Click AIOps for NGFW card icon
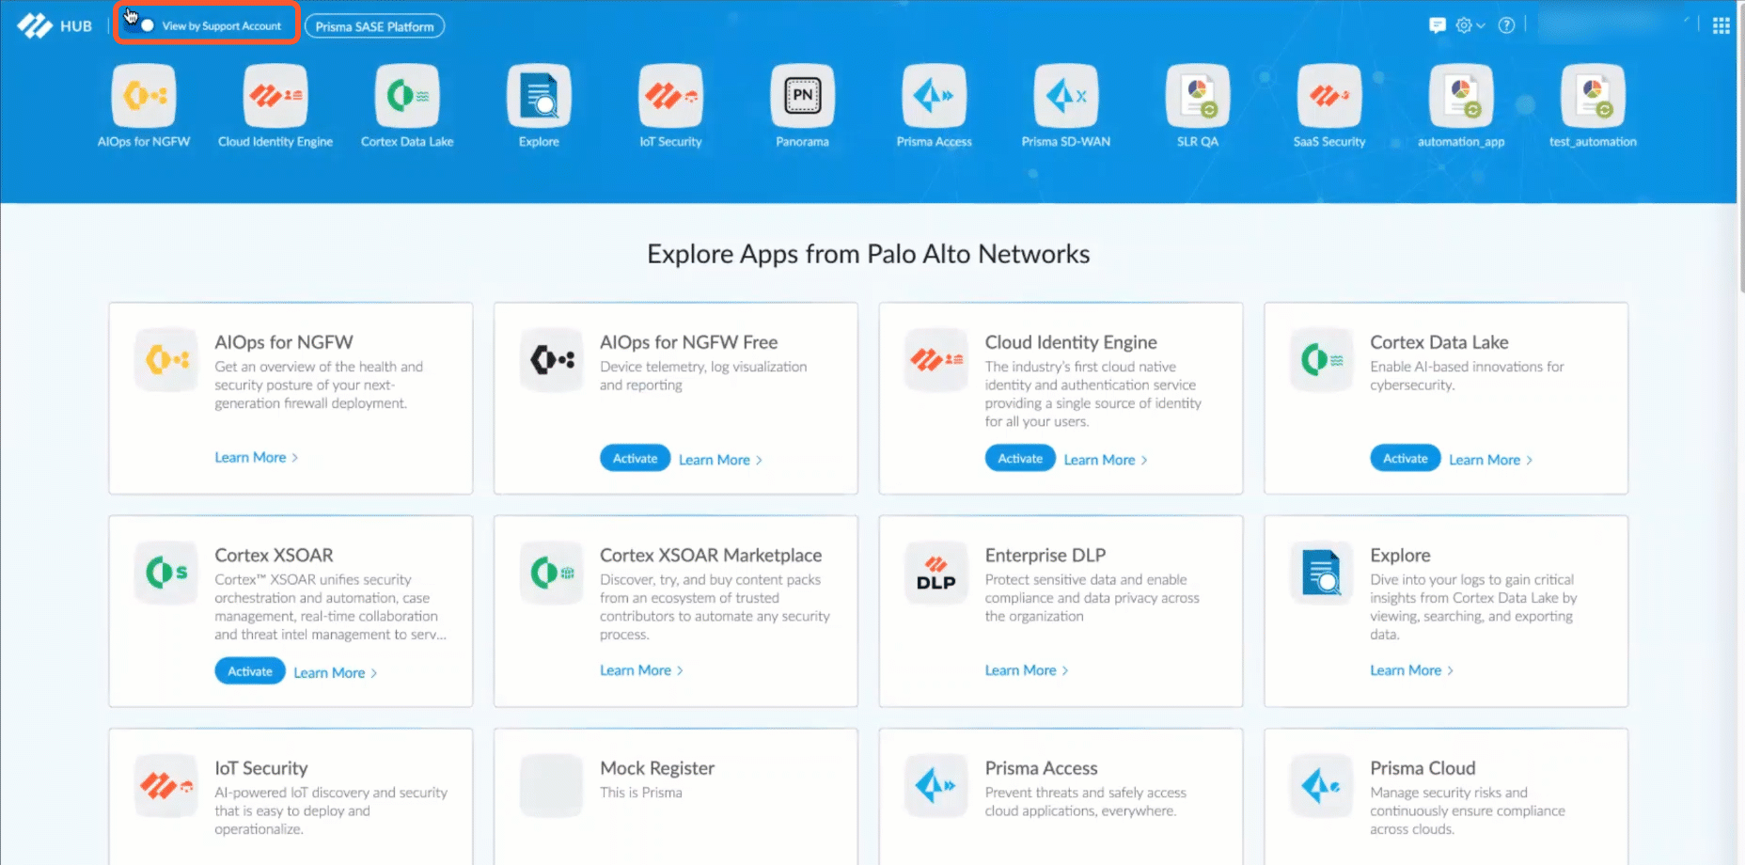This screenshot has width=1745, height=865. 166,359
